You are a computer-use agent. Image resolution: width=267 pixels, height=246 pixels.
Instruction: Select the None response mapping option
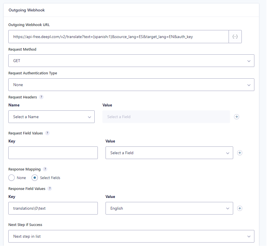(11, 178)
